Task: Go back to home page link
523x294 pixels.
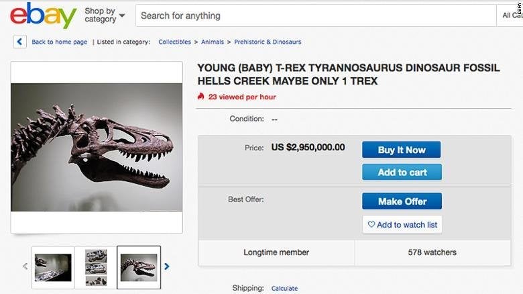Action: [59, 42]
